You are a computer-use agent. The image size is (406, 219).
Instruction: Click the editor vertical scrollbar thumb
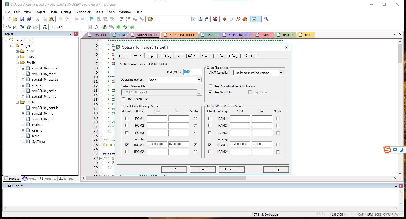[x=400, y=54]
